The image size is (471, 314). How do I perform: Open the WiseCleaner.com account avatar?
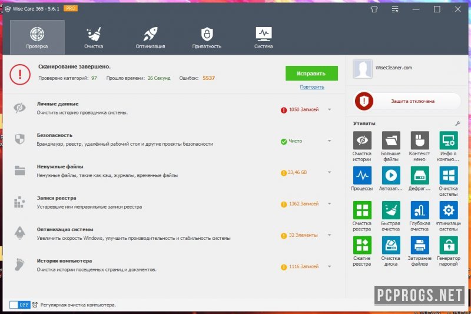(x=363, y=69)
